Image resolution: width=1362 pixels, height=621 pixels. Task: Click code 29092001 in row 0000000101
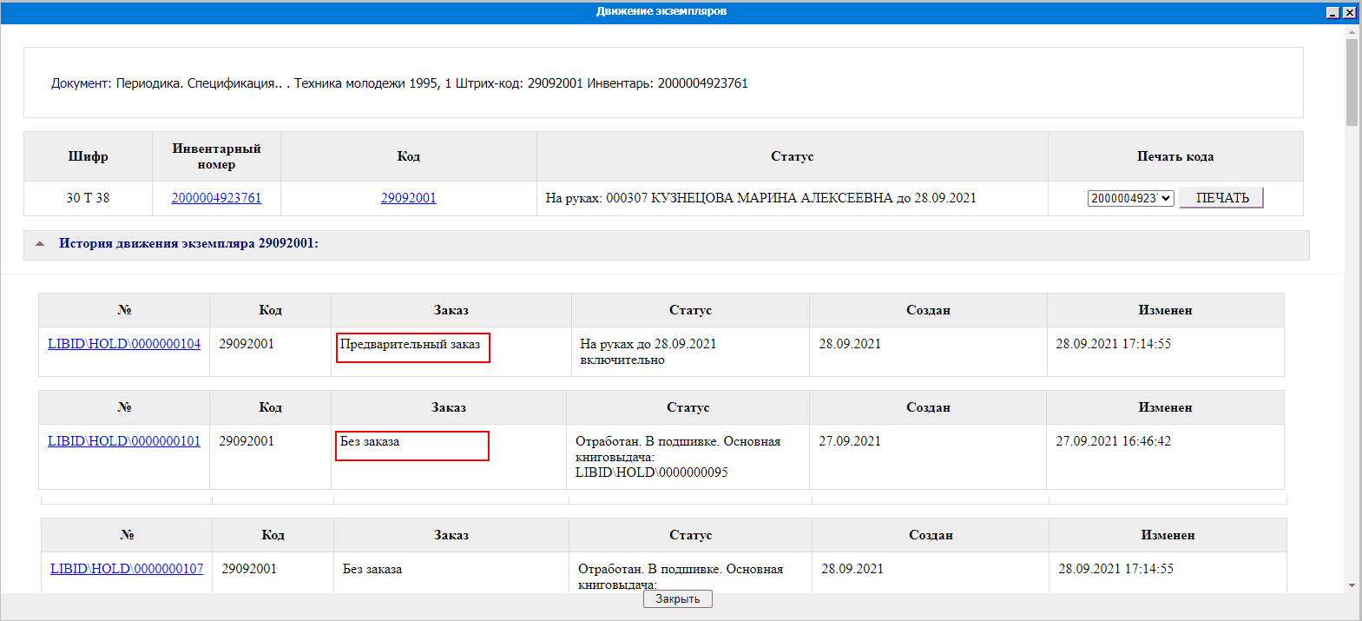pos(247,441)
